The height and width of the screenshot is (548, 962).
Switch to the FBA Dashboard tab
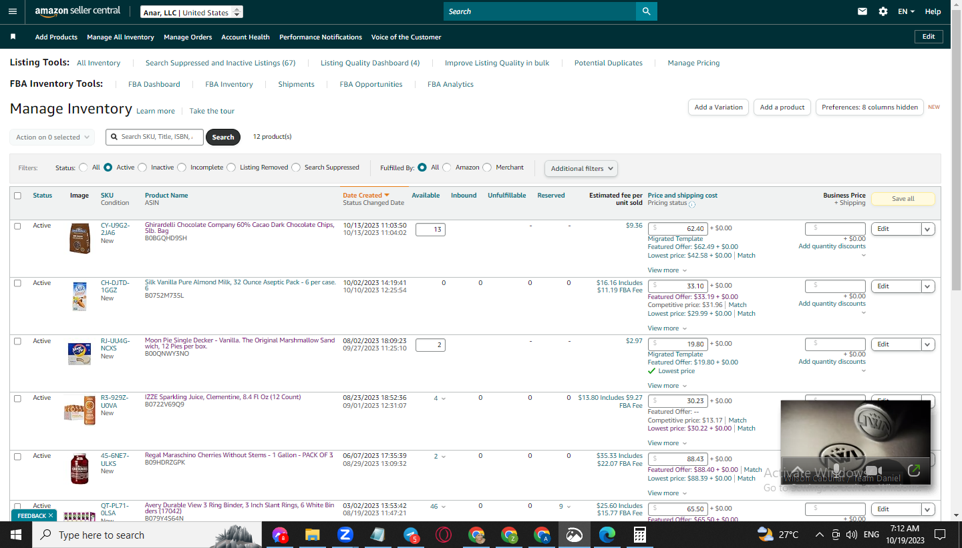154,85
